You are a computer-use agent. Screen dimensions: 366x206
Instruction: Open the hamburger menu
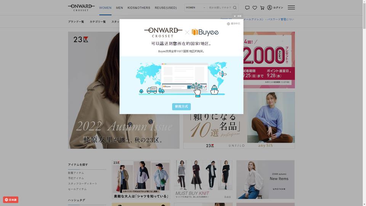coord(291,8)
